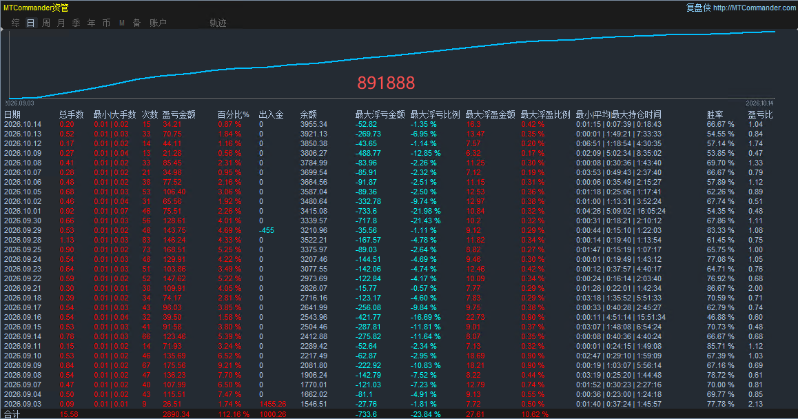Select the 年 yearly tab
The width and height of the screenshot is (798, 419).
(91, 23)
